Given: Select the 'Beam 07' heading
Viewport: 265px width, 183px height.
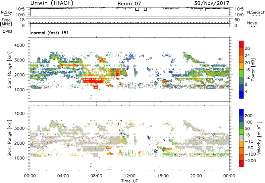Looking at the screenshot, I should [x=129, y=4].
